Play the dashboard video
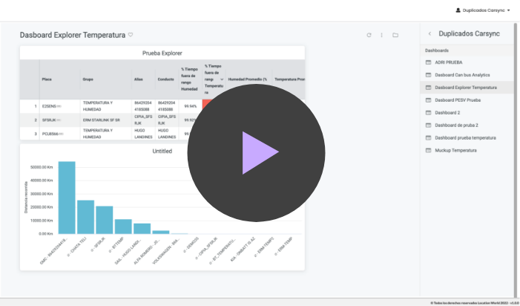 [x=256, y=152]
